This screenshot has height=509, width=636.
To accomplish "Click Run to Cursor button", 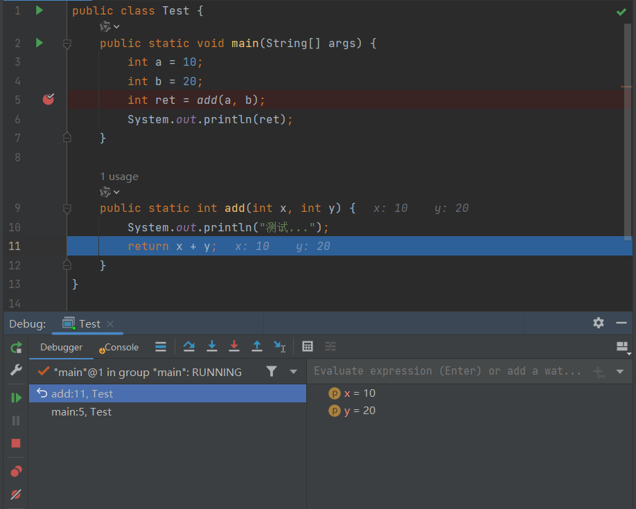I will pos(280,346).
